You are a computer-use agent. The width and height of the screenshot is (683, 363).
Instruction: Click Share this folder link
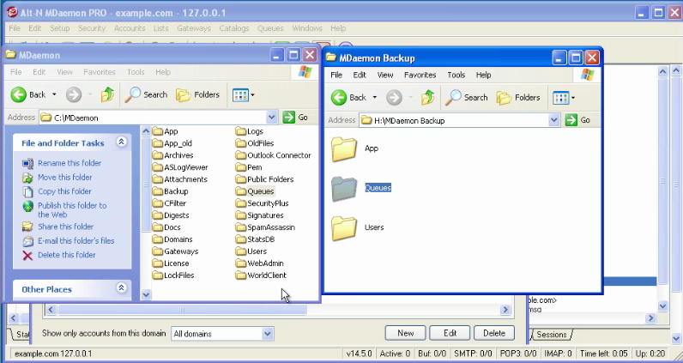[x=66, y=227]
